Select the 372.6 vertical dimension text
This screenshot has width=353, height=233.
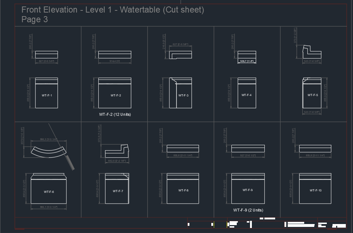[x=99, y=134]
